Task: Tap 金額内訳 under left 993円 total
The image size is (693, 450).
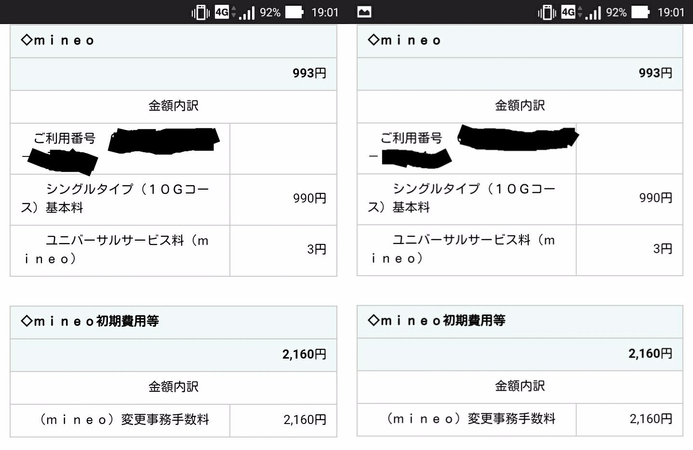Action: [173, 105]
